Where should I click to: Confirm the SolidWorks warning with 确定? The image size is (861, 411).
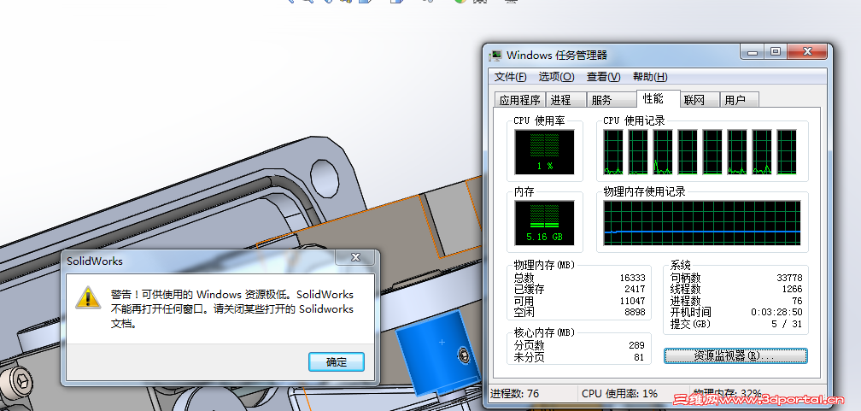click(x=336, y=361)
